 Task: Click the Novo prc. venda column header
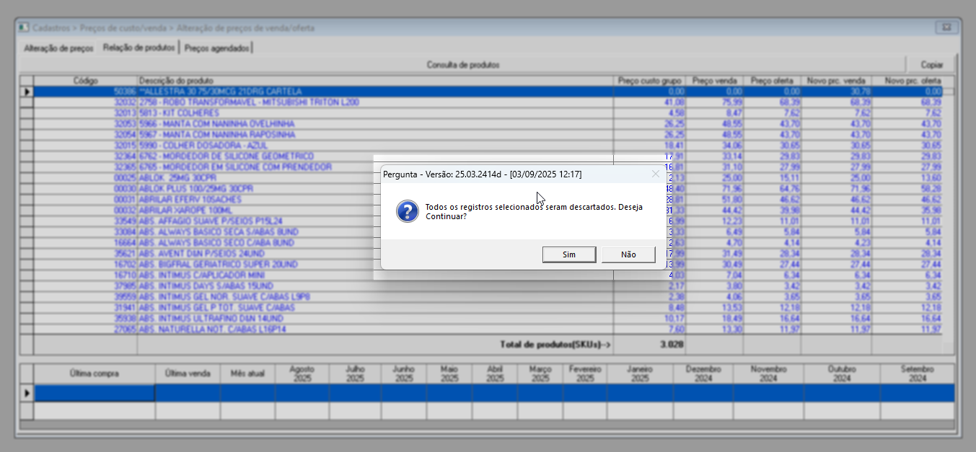(x=836, y=81)
